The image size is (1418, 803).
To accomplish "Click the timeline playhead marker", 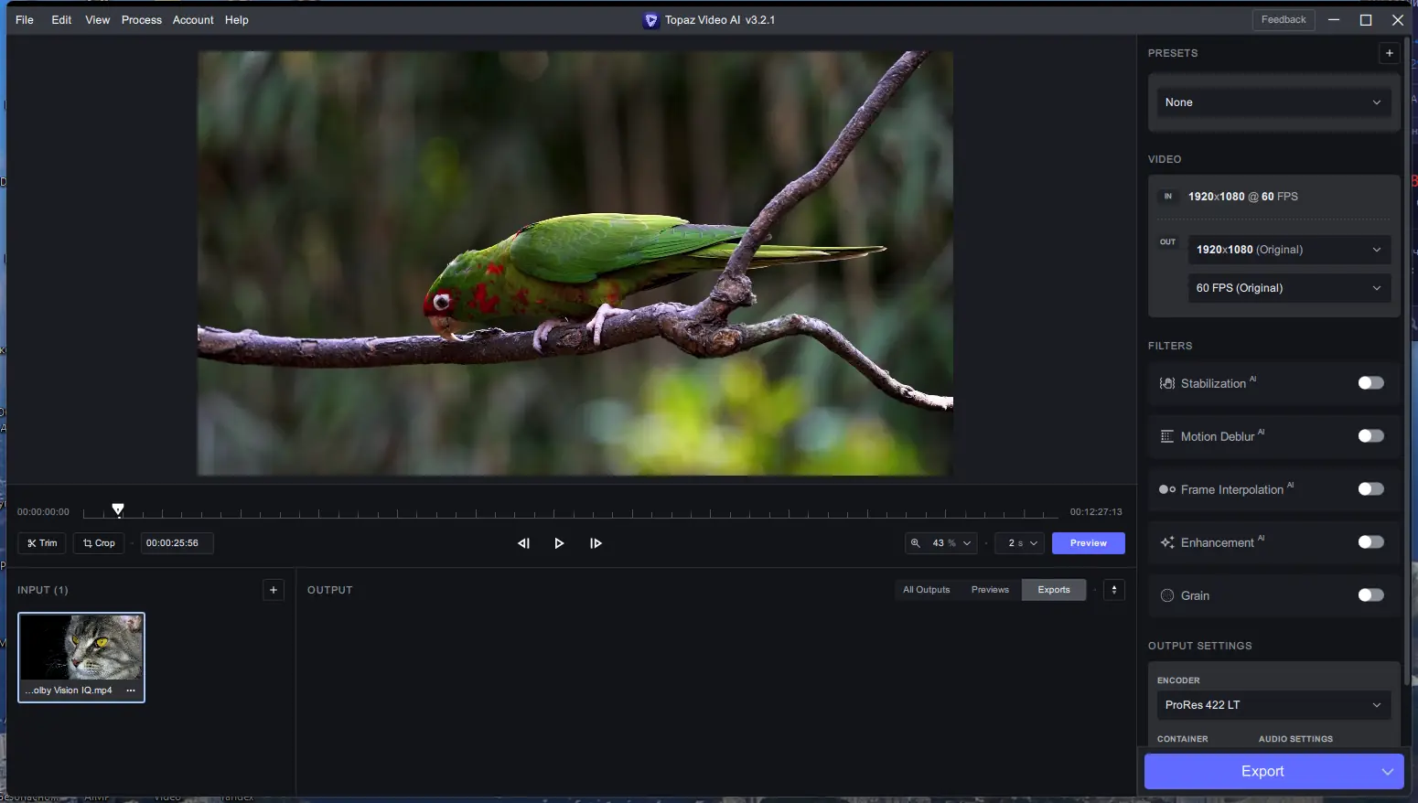I will [118, 509].
